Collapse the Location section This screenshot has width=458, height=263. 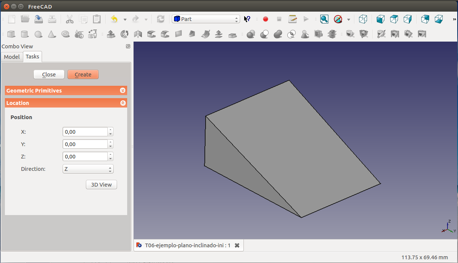point(123,103)
